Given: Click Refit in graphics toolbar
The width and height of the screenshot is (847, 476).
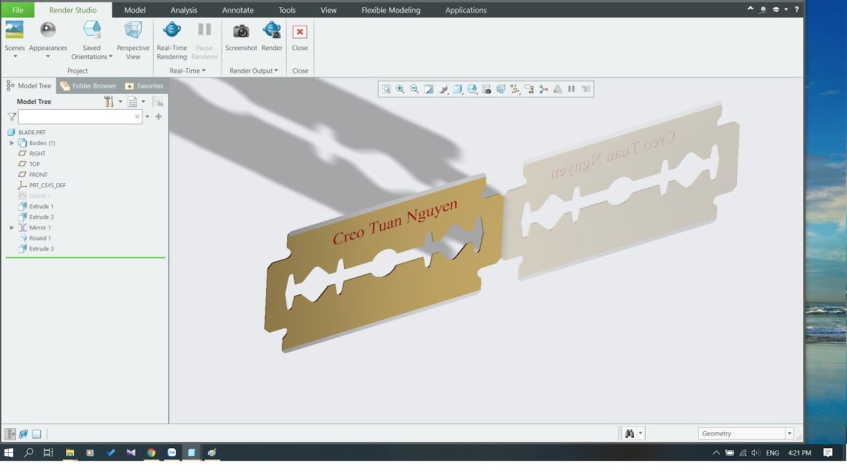Looking at the screenshot, I should tap(386, 89).
